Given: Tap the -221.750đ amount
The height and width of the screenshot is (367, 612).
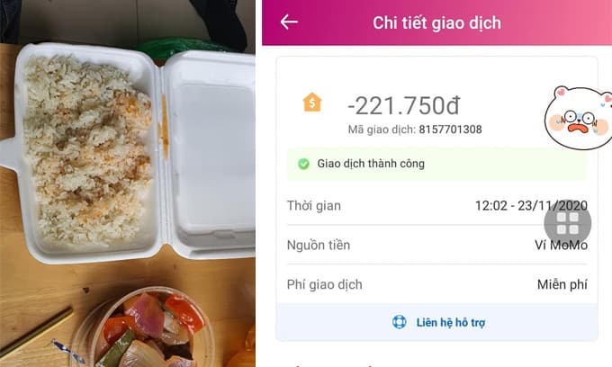Looking at the screenshot, I should (404, 106).
